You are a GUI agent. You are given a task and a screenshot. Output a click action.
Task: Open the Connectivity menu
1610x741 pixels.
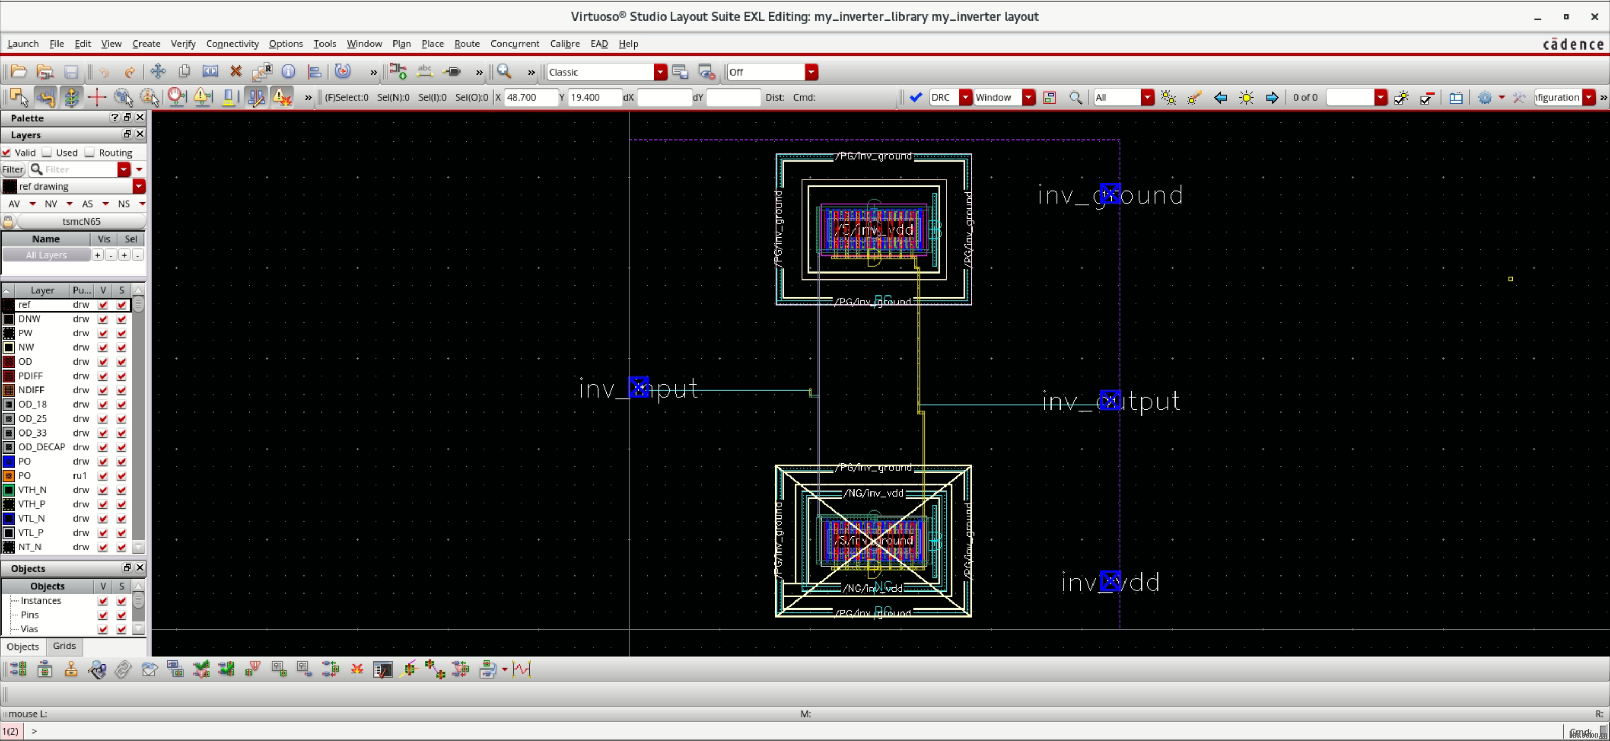(x=232, y=43)
